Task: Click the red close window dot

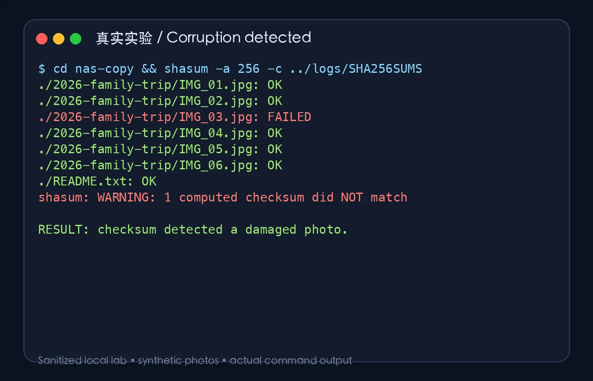Action: (42, 39)
